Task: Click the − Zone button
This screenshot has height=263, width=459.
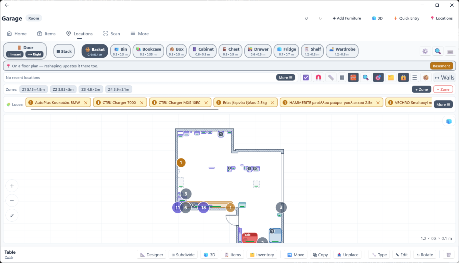Action: tap(443, 89)
